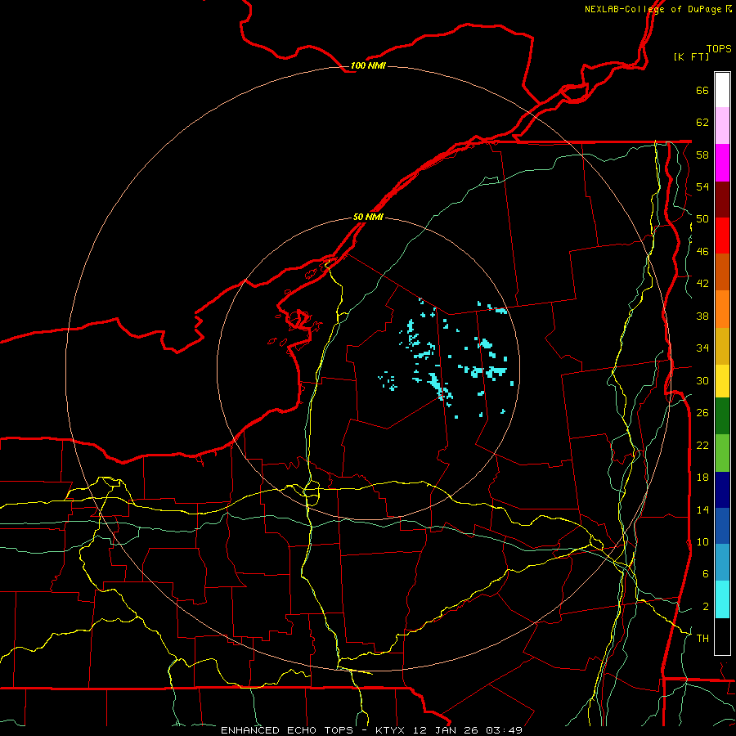The image size is (736, 736).
Task: Pick the black TH legend swatch
Action: tap(722, 636)
